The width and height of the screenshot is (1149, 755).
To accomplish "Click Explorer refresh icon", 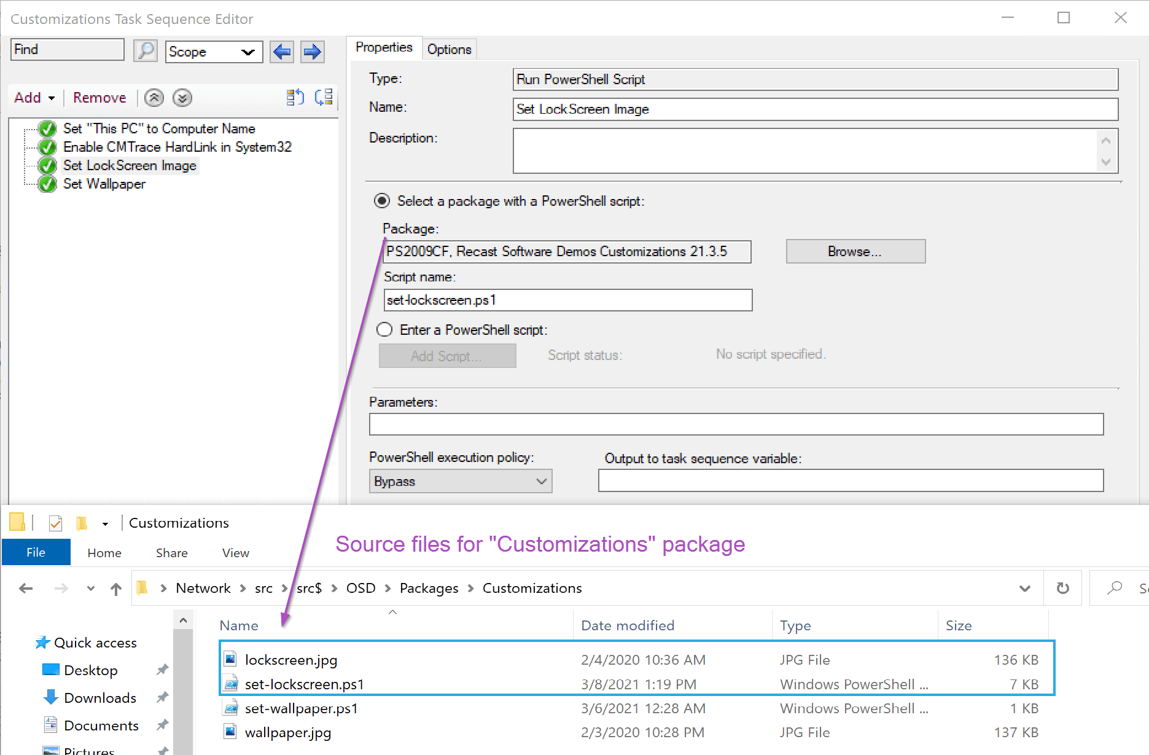I will point(1062,588).
